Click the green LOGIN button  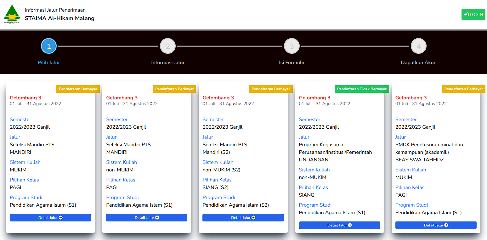[x=473, y=14]
